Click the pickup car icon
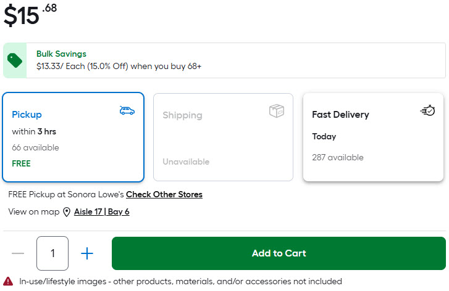 [127, 110]
